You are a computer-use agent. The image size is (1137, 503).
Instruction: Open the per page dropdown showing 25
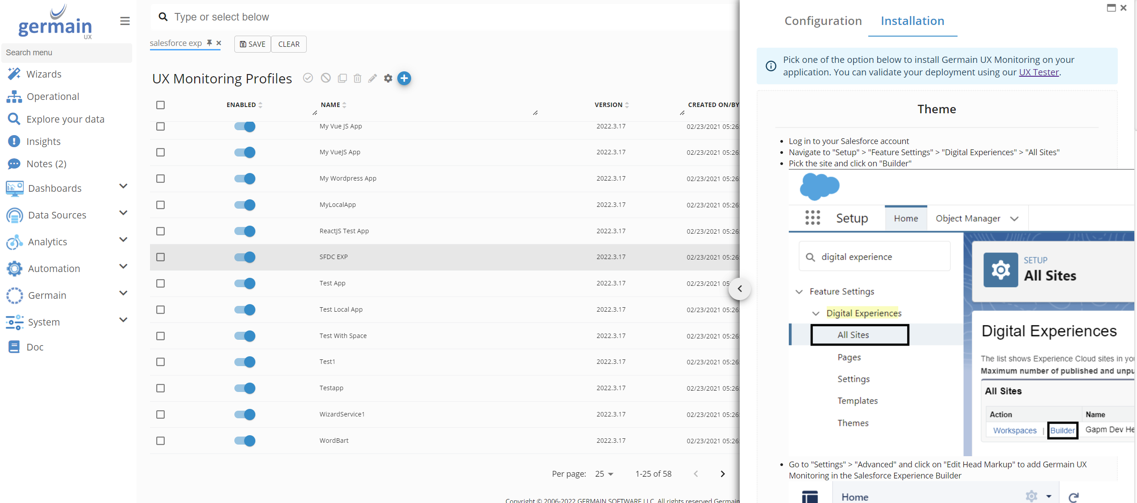point(604,474)
